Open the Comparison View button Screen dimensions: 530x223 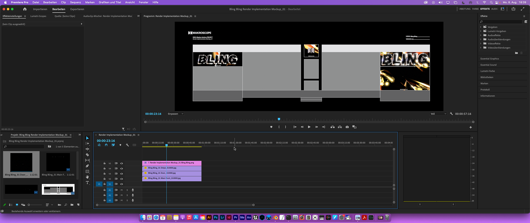(354, 127)
